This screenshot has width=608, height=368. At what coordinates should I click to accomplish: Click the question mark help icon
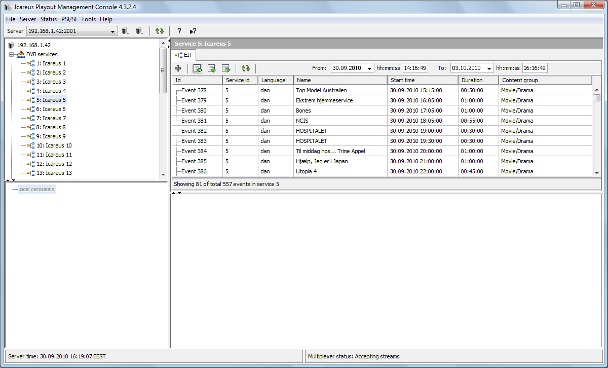point(179,31)
